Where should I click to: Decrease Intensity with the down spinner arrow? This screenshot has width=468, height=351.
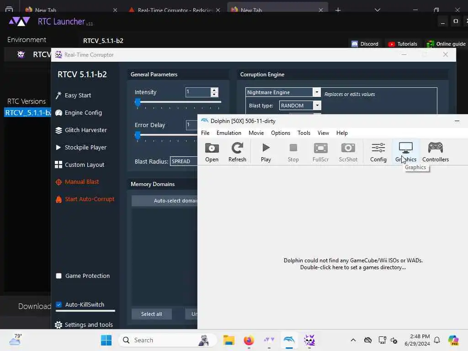click(214, 94)
